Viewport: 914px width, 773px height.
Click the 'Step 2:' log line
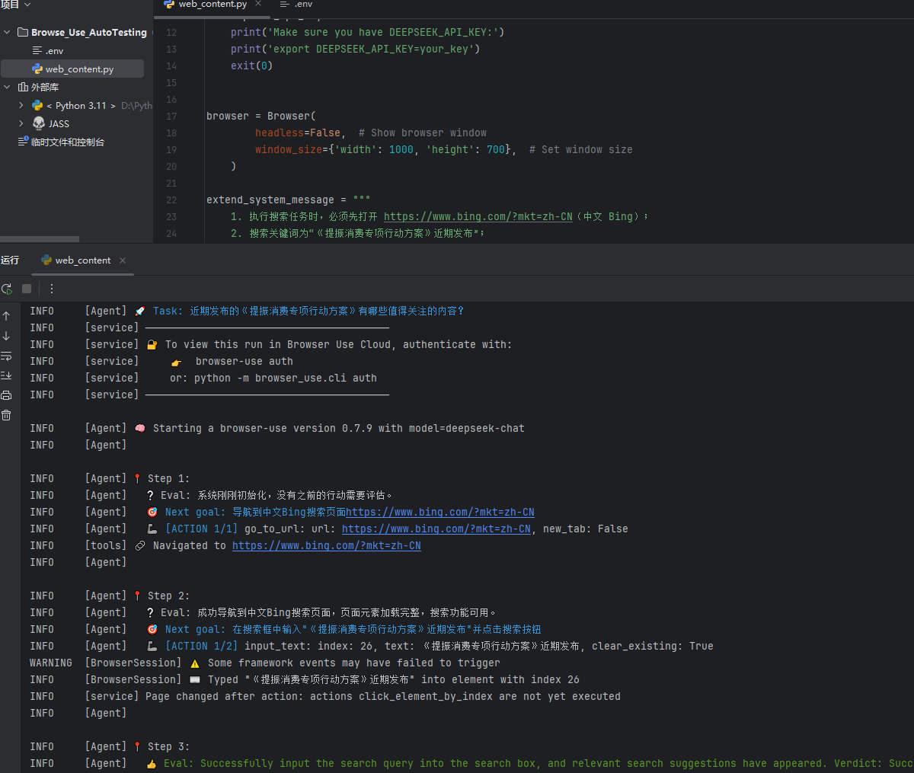click(x=168, y=596)
